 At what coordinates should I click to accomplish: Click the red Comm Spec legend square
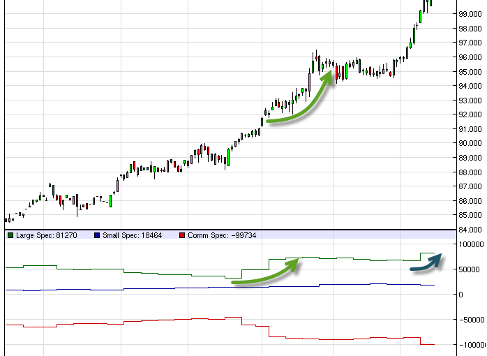coord(182,235)
